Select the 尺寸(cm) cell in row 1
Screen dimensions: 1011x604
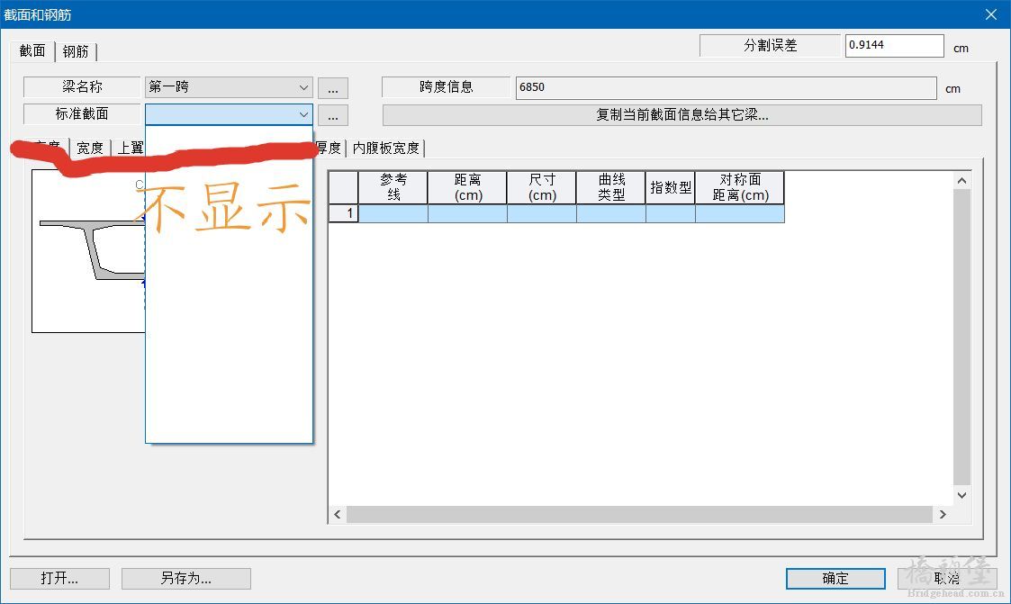tap(542, 213)
